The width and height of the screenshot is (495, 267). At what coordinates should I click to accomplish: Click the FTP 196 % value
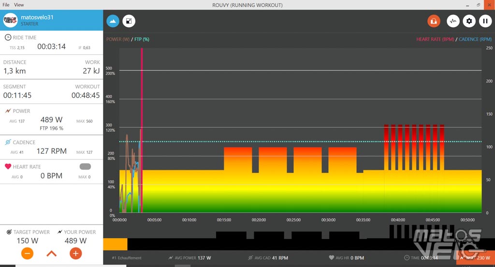pyautogui.click(x=51, y=129)
